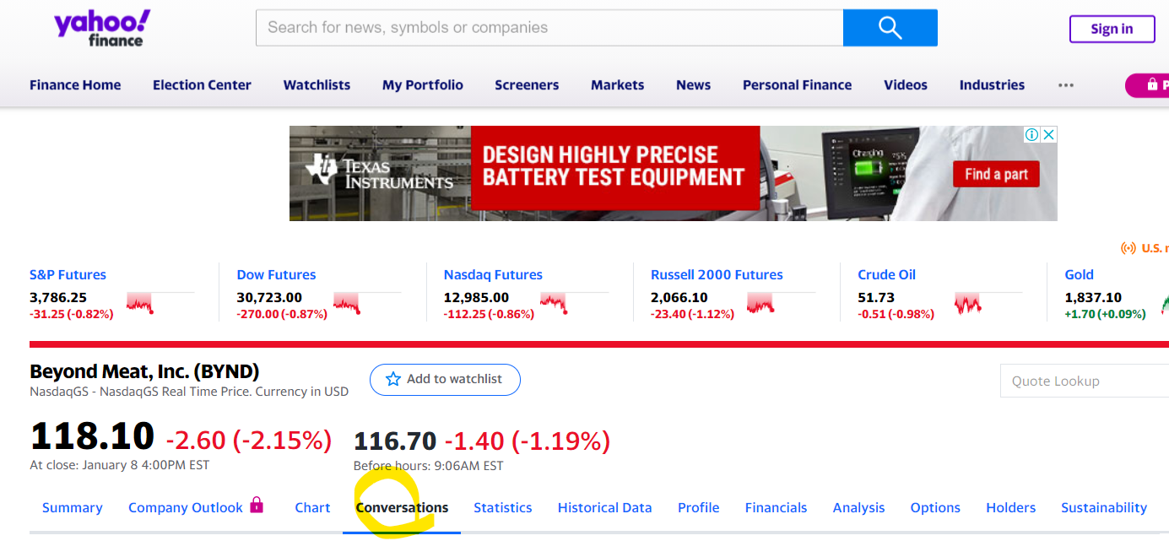
Task: Click the Dow Futures value 30,723.00
Action: click(x=269, y=297)
